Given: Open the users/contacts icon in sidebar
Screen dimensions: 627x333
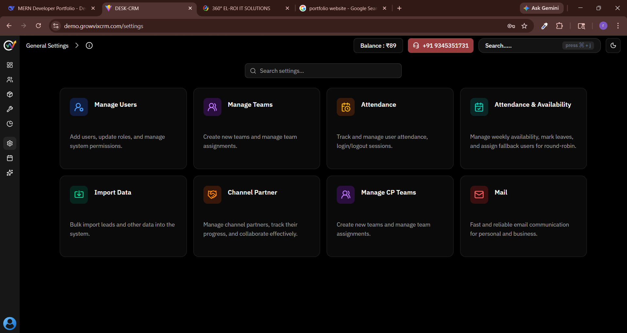Looking at the screenshot, I should [10, 80].
